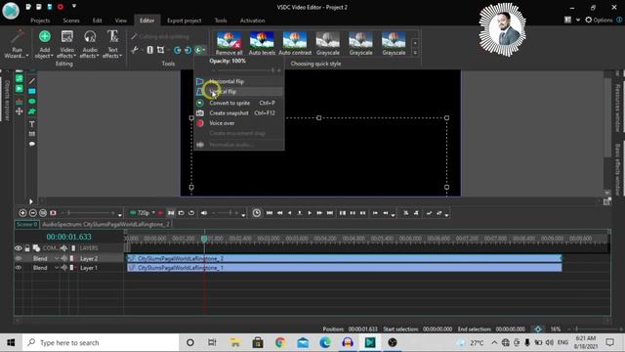Open Blend mode dropdown for Layer 2
The image size is (625, 352).
pyautogui.click(x=46, y=258)
